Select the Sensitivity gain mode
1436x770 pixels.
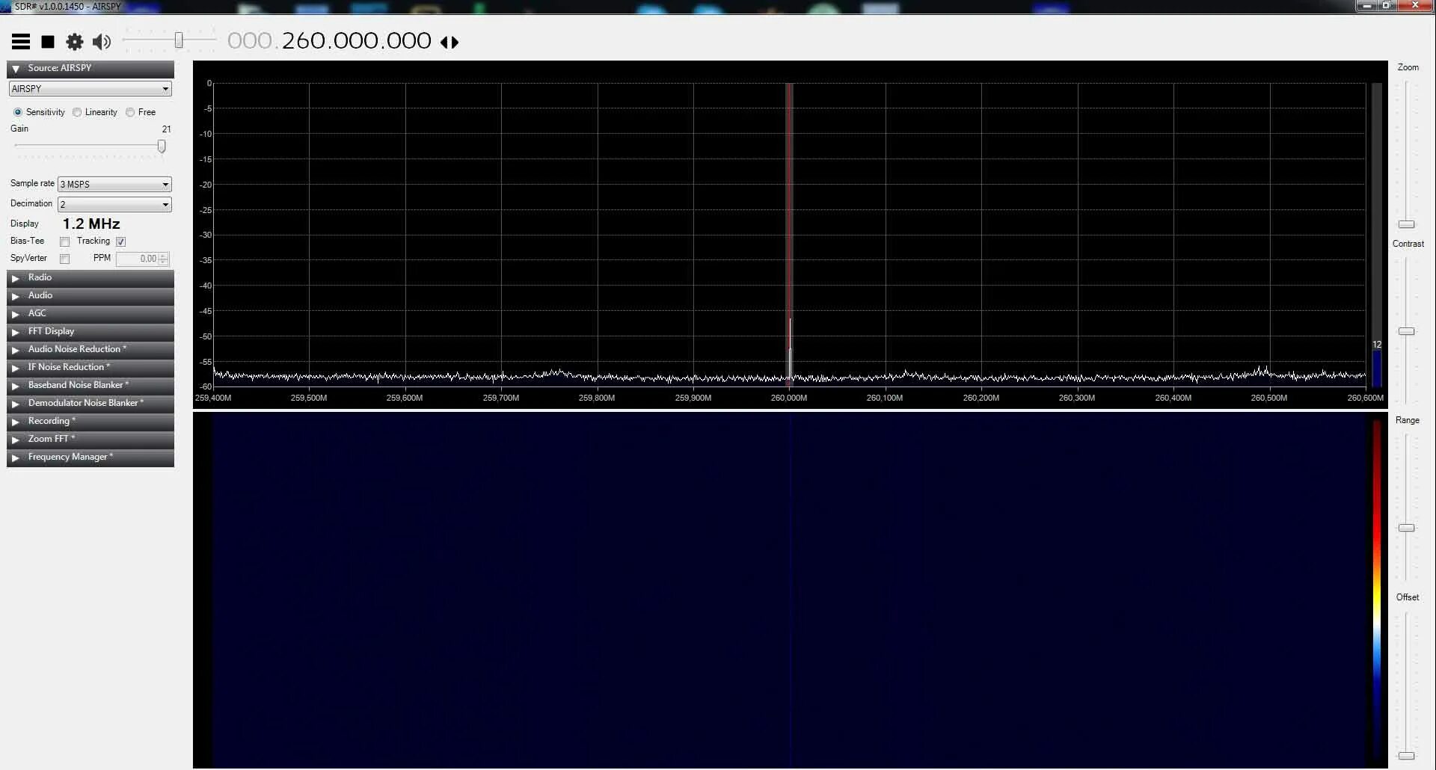pyautogui.click(x=18, y=112)
